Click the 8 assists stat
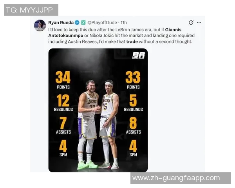The width and height of the screenshot is (235, 188). click(x=133, y=125)
